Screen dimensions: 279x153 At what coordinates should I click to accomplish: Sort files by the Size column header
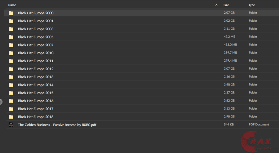(x=226, y=5)
